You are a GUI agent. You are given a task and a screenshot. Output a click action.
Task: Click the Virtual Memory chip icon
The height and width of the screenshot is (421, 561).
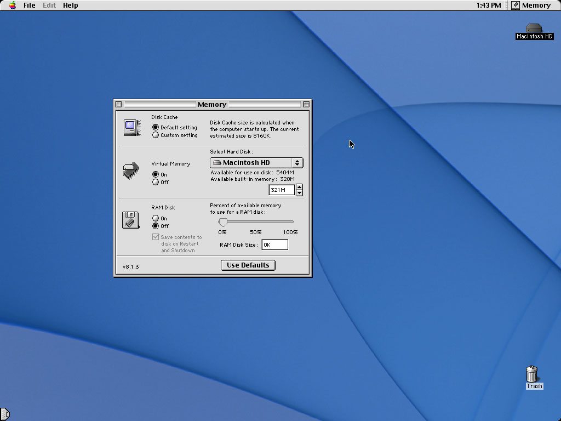tap(131, 170)
